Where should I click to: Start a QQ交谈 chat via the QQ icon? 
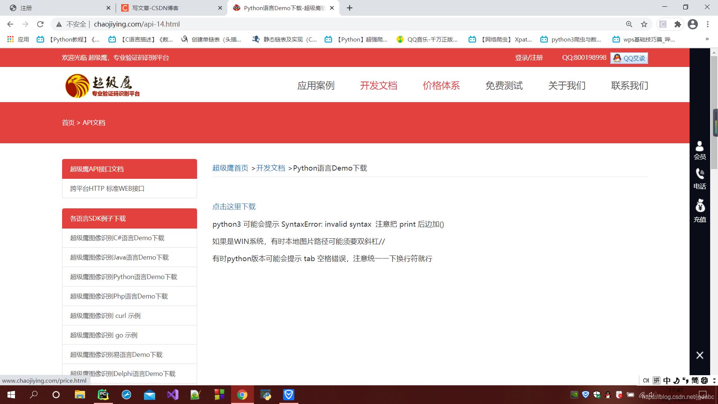629,58
